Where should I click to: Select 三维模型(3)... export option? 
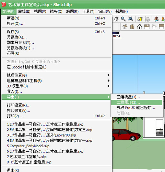click(x=137, y=97)
